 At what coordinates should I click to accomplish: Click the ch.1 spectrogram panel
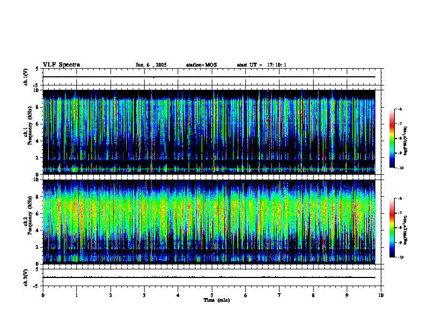(x=209, y=132)
